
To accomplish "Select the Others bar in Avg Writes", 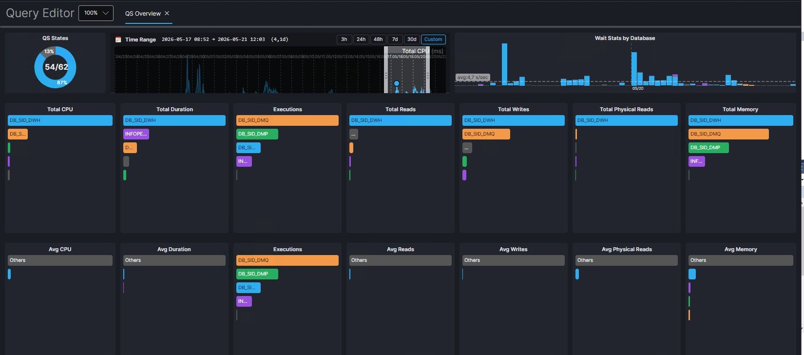I will [514, 260].
